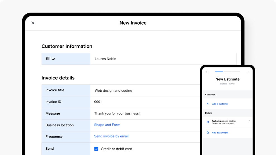Click the Bill to field with Lauren Noble
The width and height of the screenshot is (276, 155).
point(163,59)
